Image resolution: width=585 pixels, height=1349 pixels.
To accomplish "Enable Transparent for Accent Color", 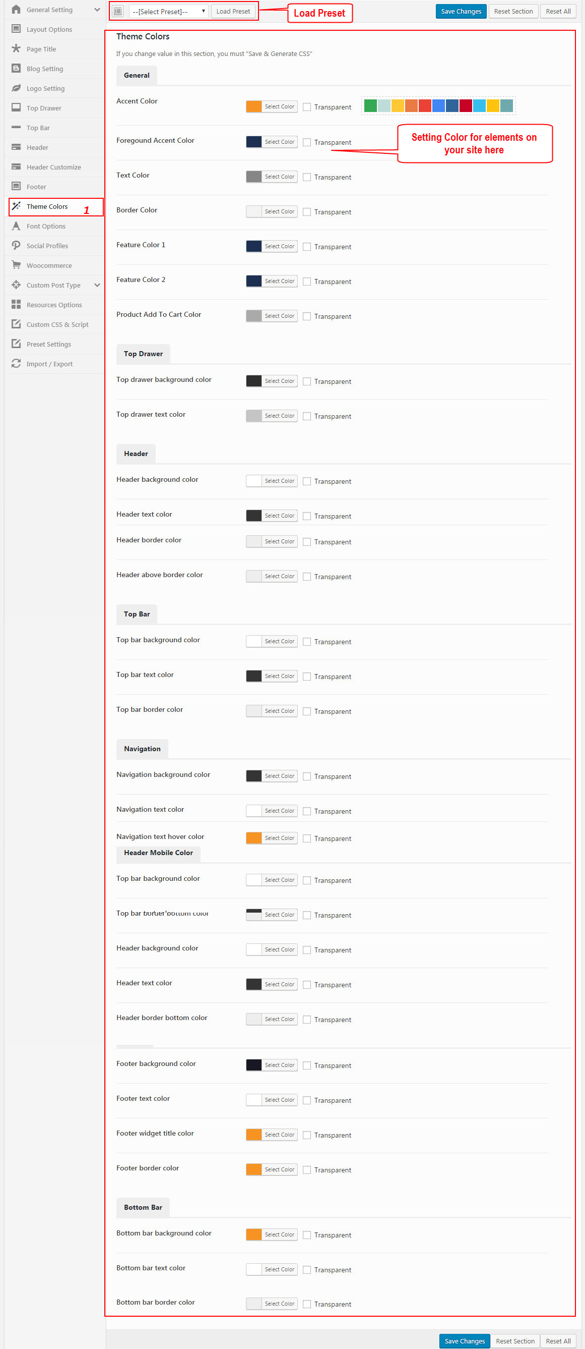I will pos(307,107).
